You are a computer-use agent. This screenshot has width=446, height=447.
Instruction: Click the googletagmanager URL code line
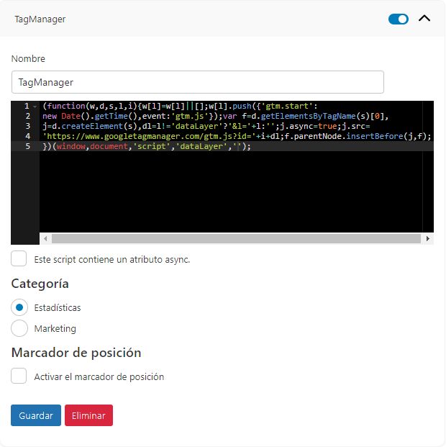pos(237,136)
